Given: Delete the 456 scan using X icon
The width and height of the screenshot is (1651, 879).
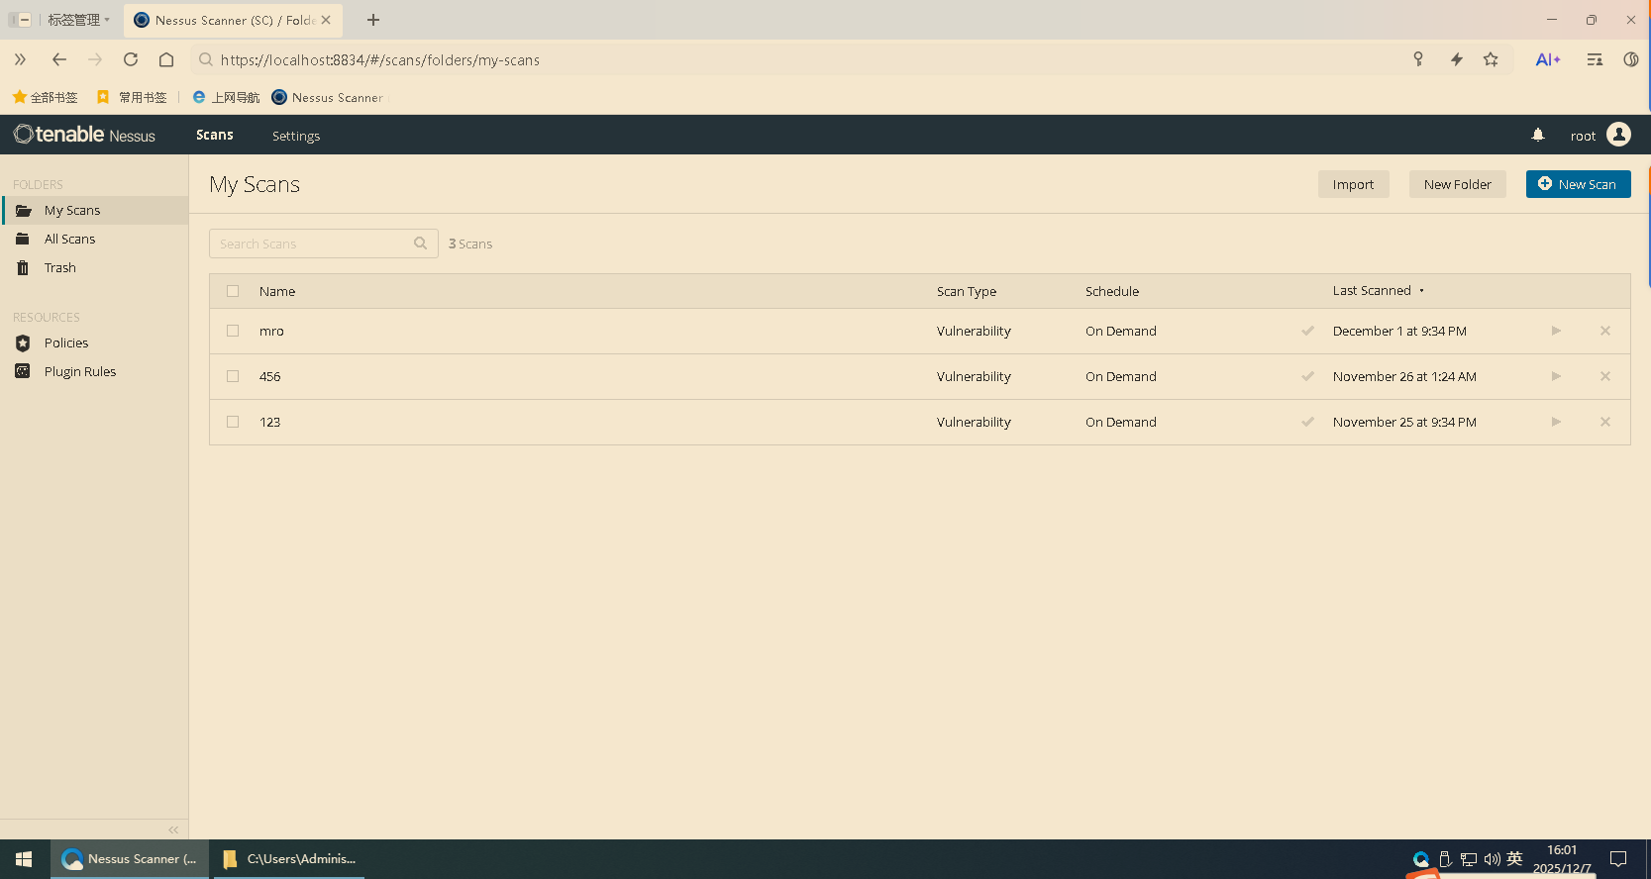Looking at the screenshot, I should click(x=1605, y=376).
